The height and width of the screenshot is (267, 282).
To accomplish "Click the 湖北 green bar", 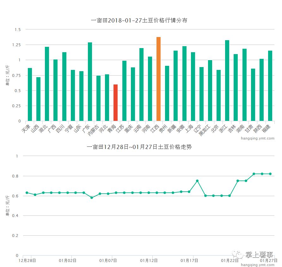I will point(47,84).
